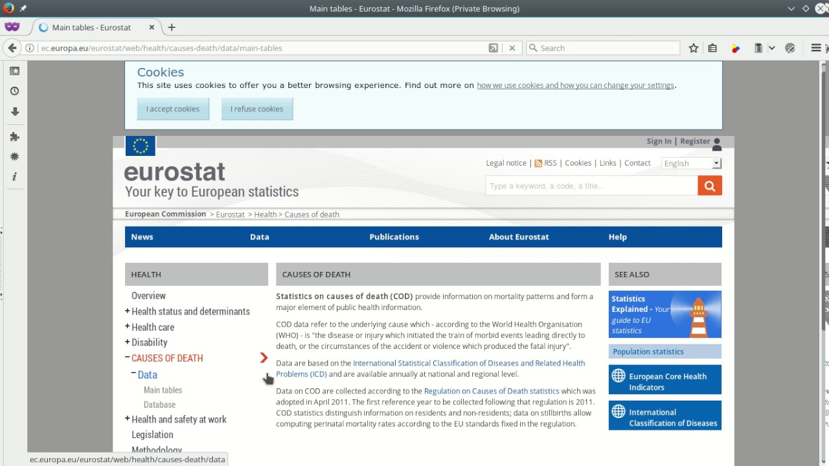
Task: Click the URL address bar
Action: 262,48
